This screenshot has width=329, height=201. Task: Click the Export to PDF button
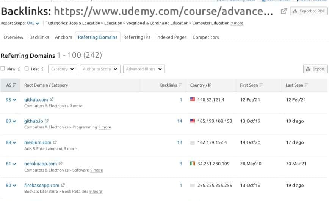pyautogui.click(x=309, y=11)
